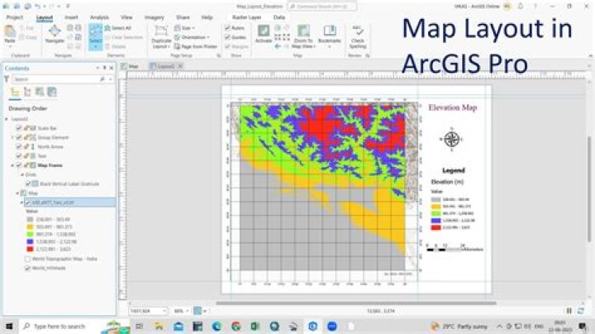This screenshot has height=334, width=595.
Task: Select List By Element Type icon
Action: tap(27, 92)
